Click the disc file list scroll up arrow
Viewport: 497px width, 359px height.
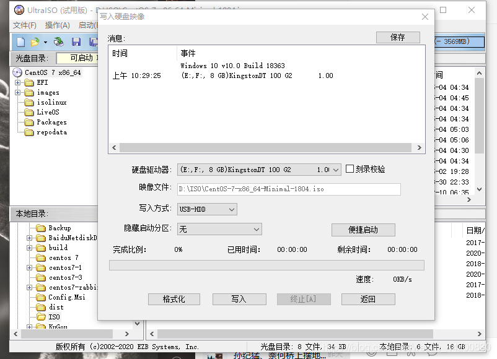[x=479, y=74]
